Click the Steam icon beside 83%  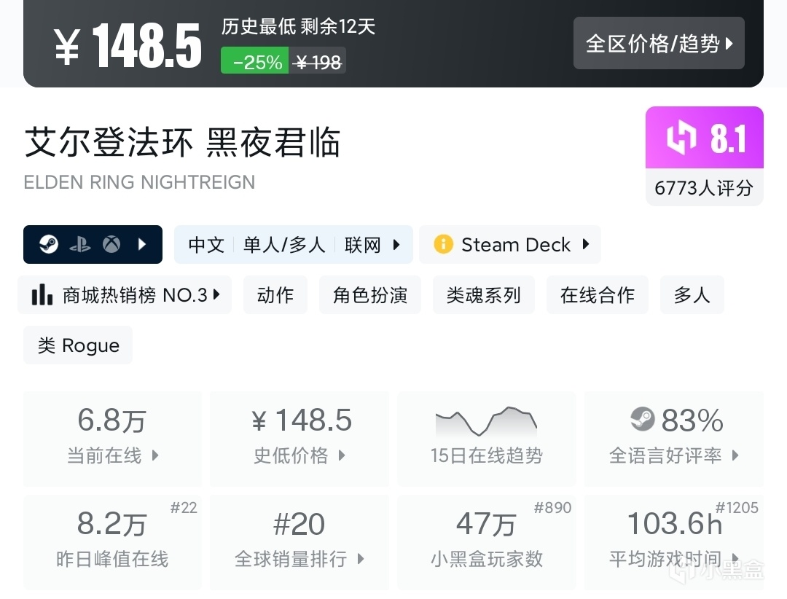pos(643,419)
